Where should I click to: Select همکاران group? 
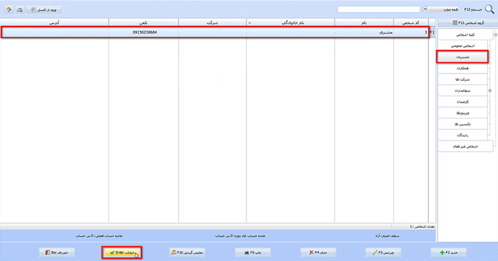463,68
